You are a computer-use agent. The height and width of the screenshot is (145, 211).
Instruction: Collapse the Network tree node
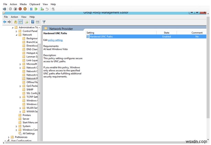[16, 35]
